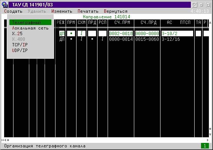Click the scroll-right arrow on the horizontal scrollbar
This screenshot has width=213, height=150.
[x=208, y=140]
